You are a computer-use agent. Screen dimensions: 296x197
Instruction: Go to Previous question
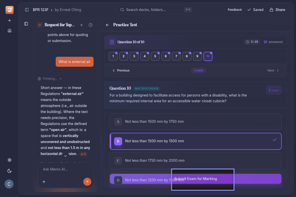pyautogui.click(x=121, y=70)
